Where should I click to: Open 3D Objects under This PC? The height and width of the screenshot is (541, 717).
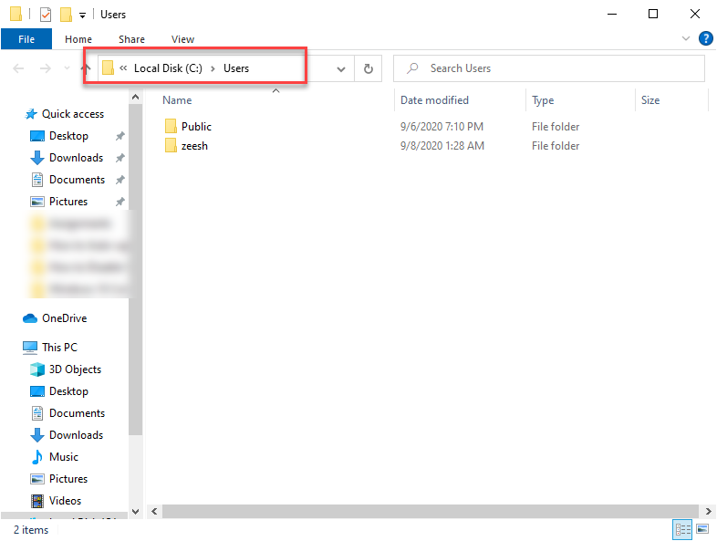click(x=75, y=369)
